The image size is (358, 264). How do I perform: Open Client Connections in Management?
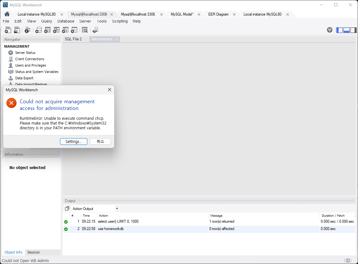(x=30, y=59)
